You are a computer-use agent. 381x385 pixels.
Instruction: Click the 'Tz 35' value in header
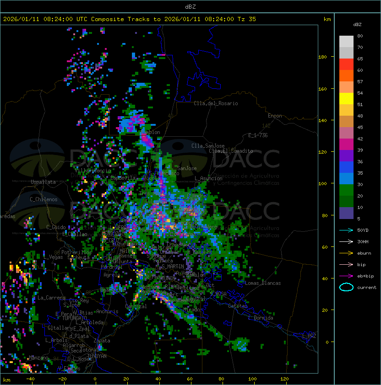[x=247, y=19]
